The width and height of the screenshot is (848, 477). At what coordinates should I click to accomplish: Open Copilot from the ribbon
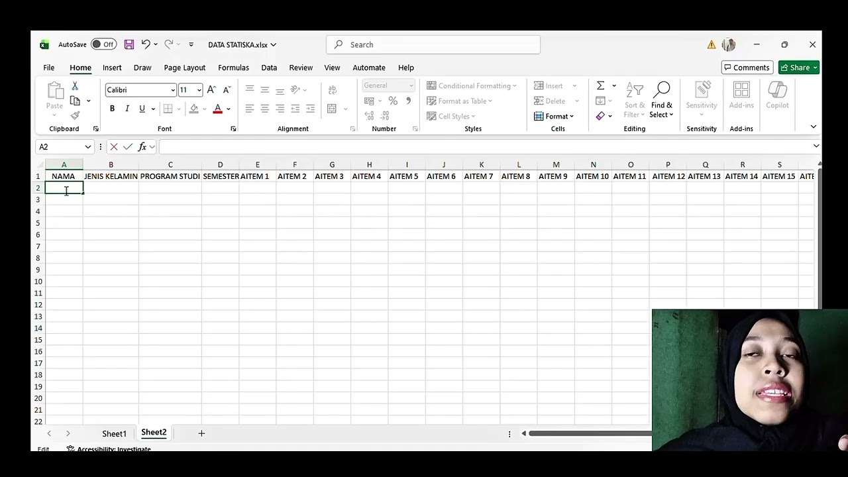777,96
